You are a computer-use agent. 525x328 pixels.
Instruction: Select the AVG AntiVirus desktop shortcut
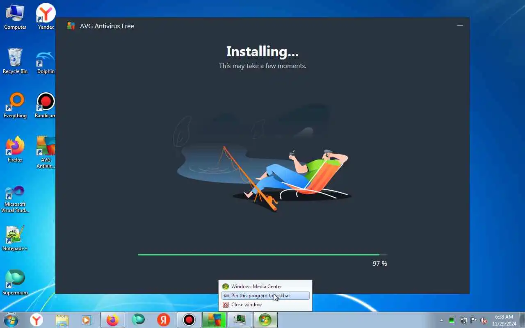[x=46, y=153]
